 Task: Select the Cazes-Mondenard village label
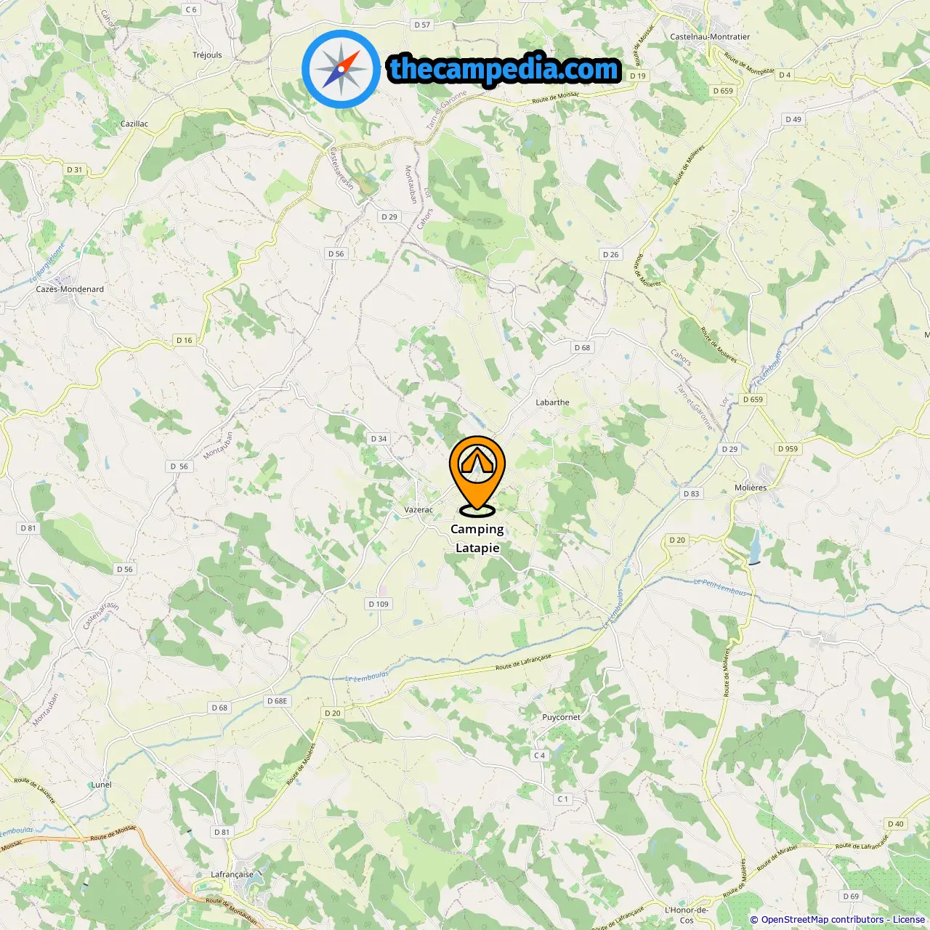tap(70, 289)
